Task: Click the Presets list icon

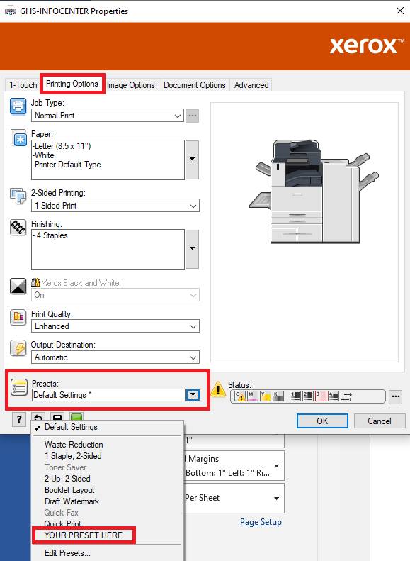Action: (x=19, y=388)
